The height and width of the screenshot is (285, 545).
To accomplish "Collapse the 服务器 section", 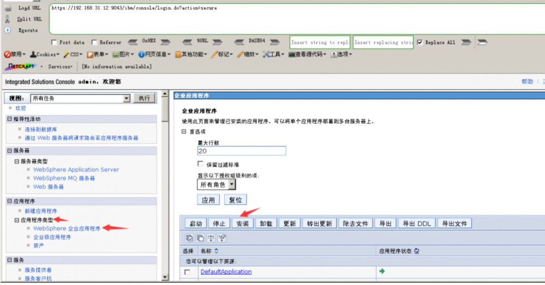I will (10, 151).
